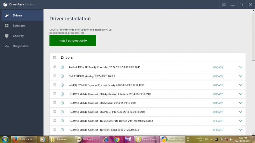Click the DriverPack logo icon
This screenshot has width=255, height=143.
pos(5,4)
